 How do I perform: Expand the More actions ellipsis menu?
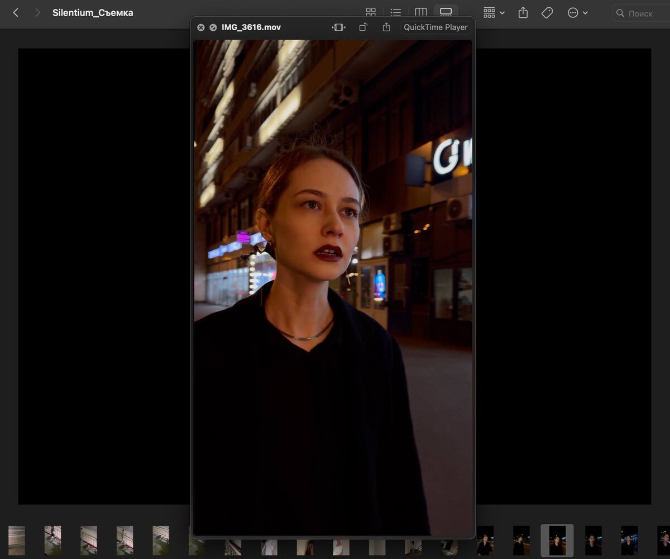577,12
